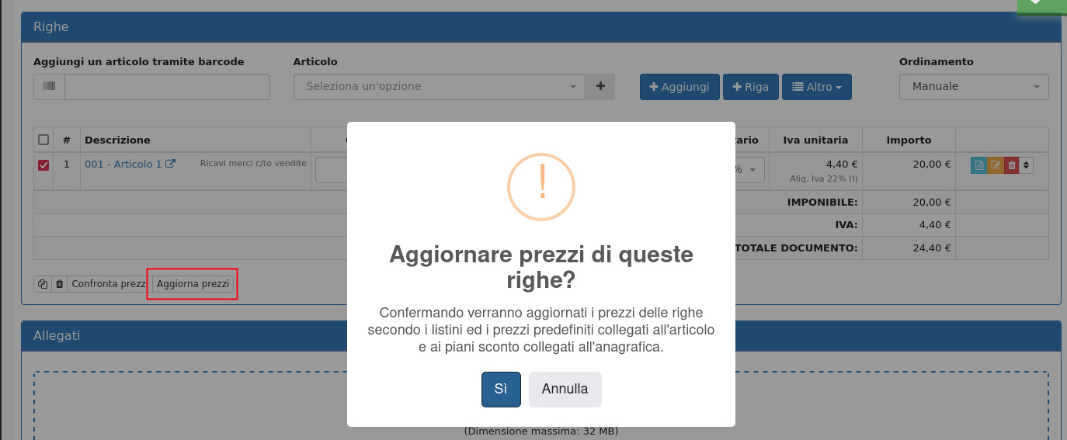Toggle the select-all rows checkbox in header
Image resolution: width=1067 pixels, height=440 pixels.
point(43,140)
